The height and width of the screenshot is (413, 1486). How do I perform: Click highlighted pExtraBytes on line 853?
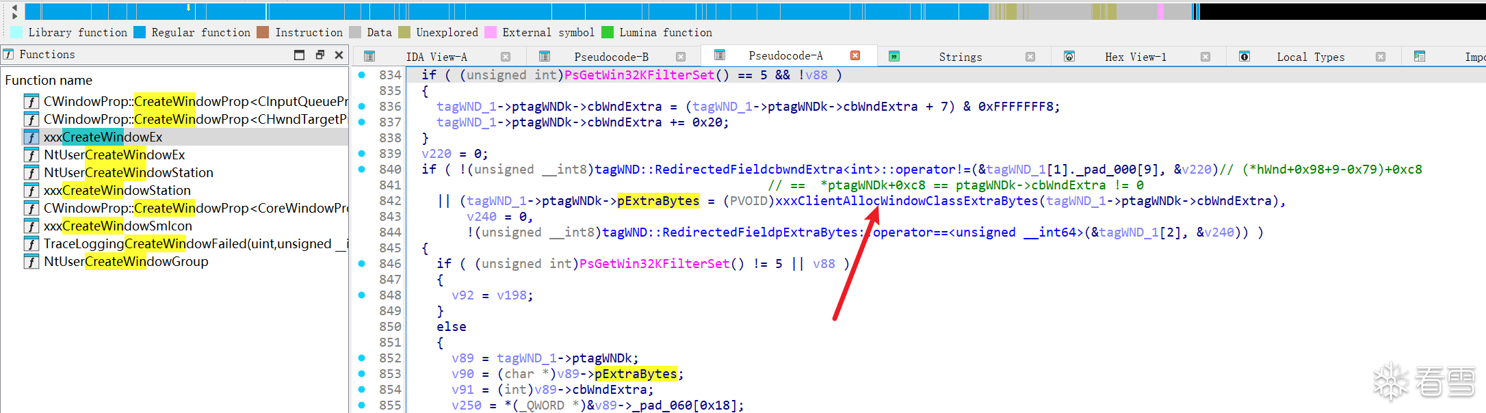[636, 373]
